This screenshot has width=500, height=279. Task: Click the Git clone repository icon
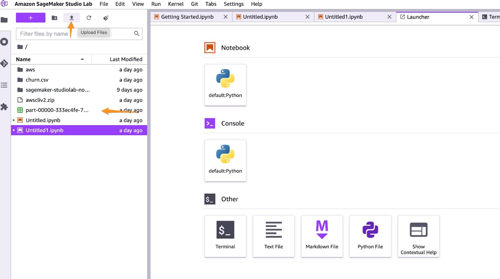click(106, 18)
